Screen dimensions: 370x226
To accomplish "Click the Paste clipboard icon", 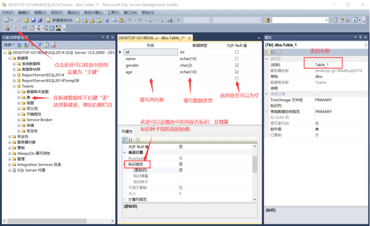I will coord(121,20).
